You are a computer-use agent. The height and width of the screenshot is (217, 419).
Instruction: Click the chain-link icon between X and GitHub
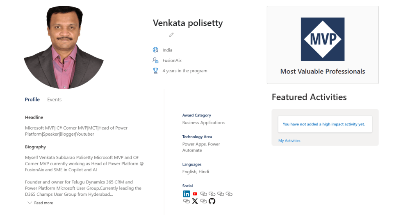(203, 201)
